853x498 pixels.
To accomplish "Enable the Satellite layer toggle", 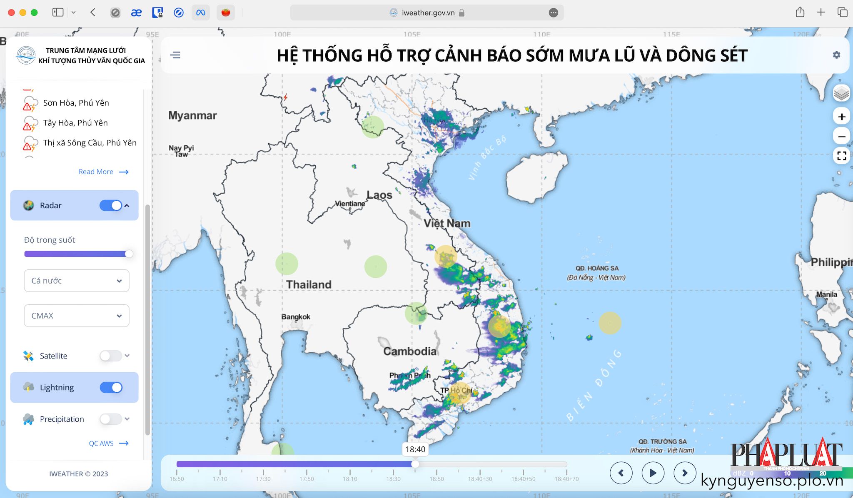I will pos(110,356).
